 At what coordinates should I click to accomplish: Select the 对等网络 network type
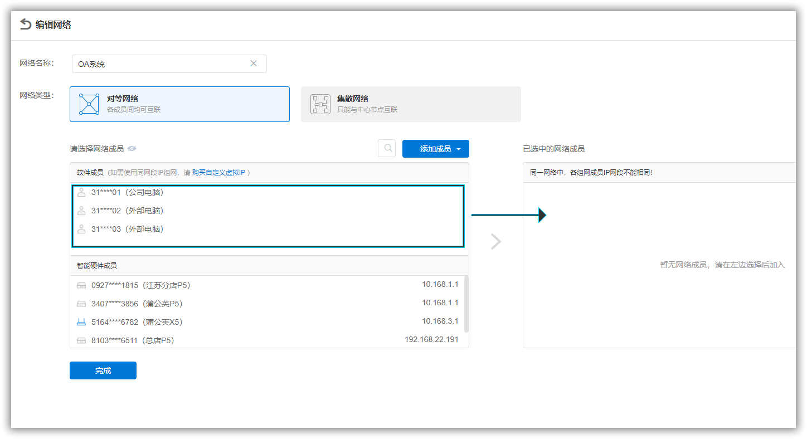click(179, 104)
